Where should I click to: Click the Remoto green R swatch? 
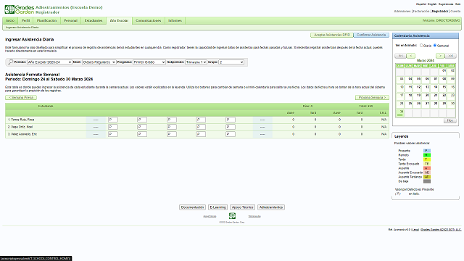tap(427, 155)
